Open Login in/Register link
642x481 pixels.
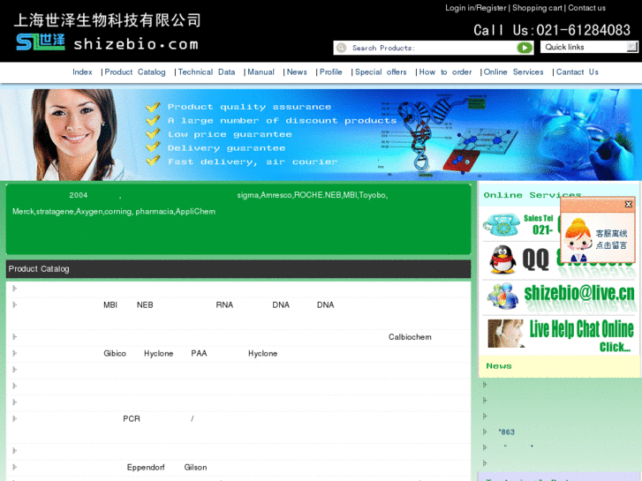pos(475,8)
